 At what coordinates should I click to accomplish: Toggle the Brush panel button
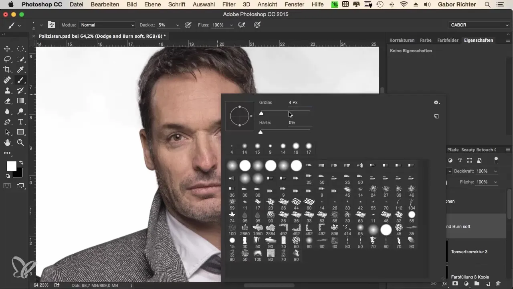(52, 25)
